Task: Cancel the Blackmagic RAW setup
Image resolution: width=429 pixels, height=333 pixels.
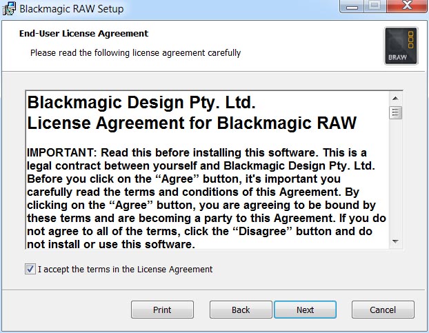Action: 383,310
